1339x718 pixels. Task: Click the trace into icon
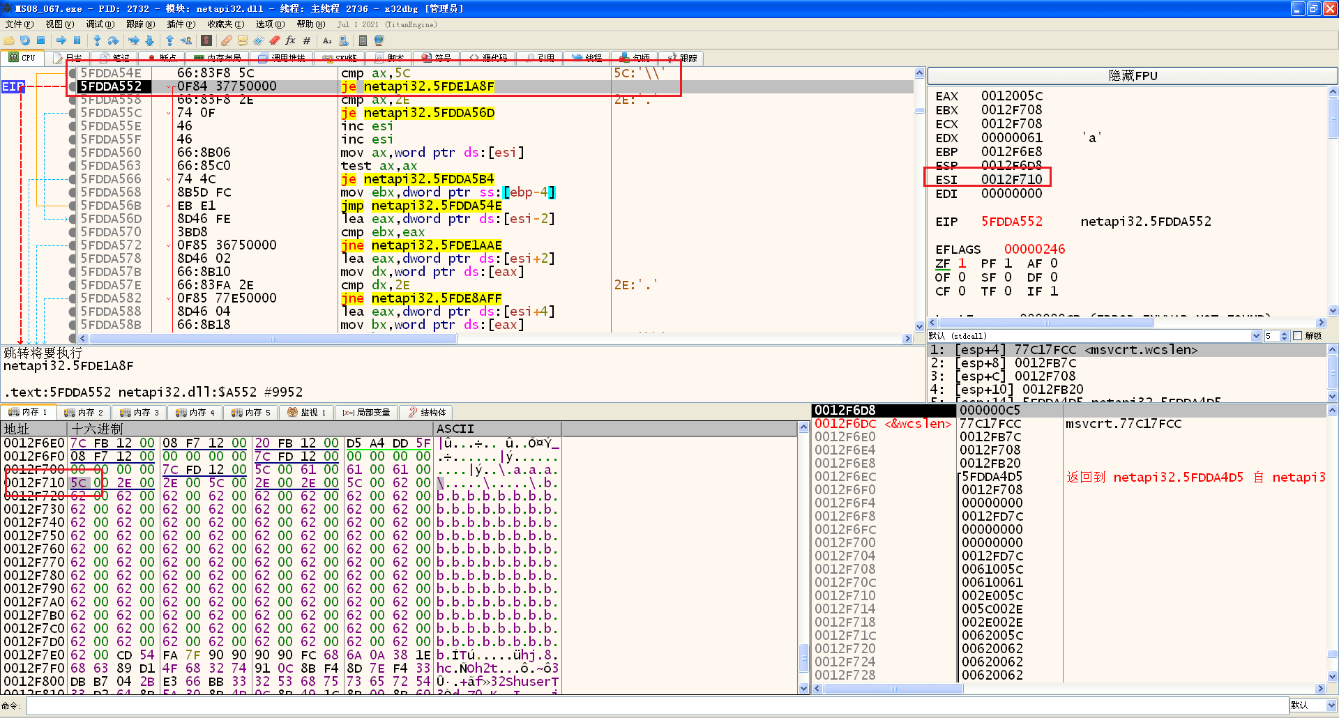point(133,40)
